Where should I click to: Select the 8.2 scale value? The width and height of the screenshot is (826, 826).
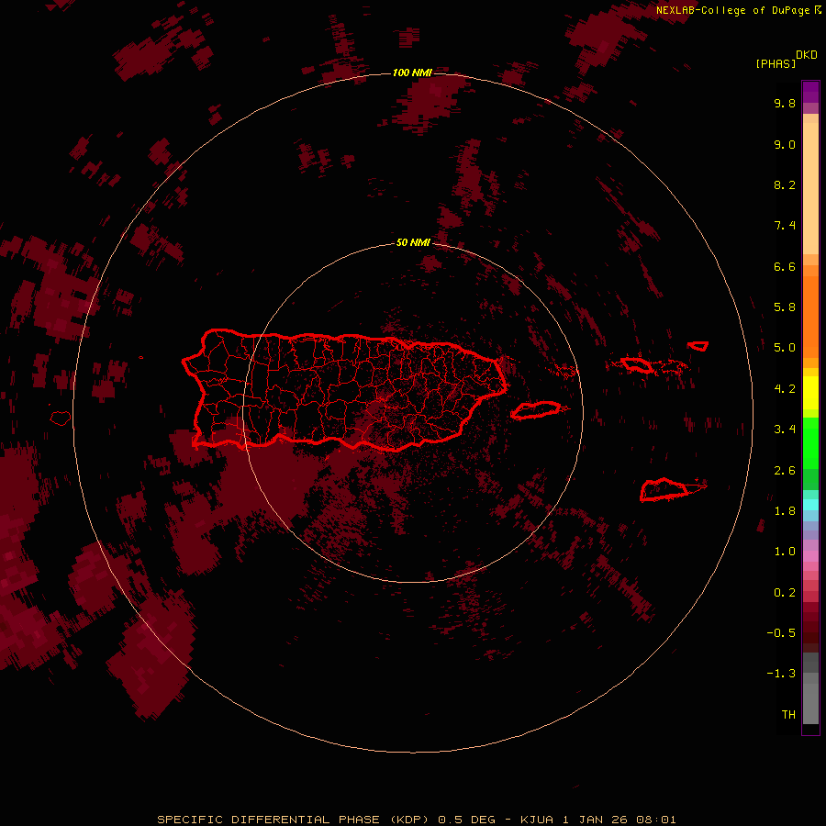point(785,184)
